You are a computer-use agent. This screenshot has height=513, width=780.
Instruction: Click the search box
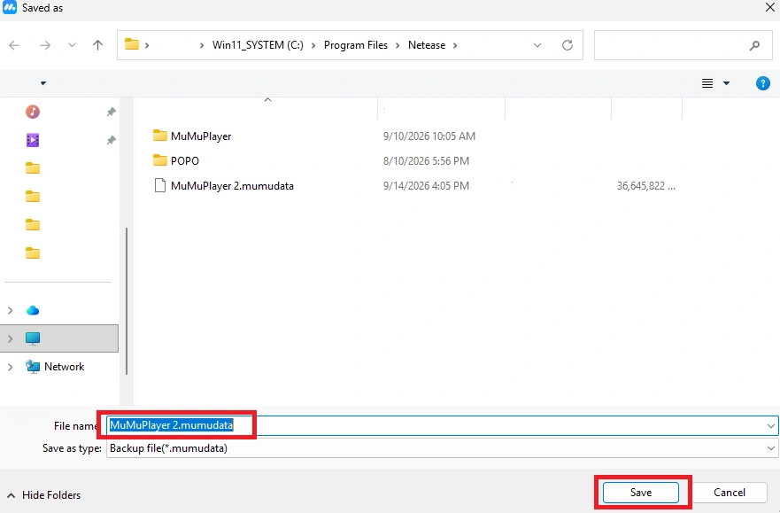coord(683,45)
